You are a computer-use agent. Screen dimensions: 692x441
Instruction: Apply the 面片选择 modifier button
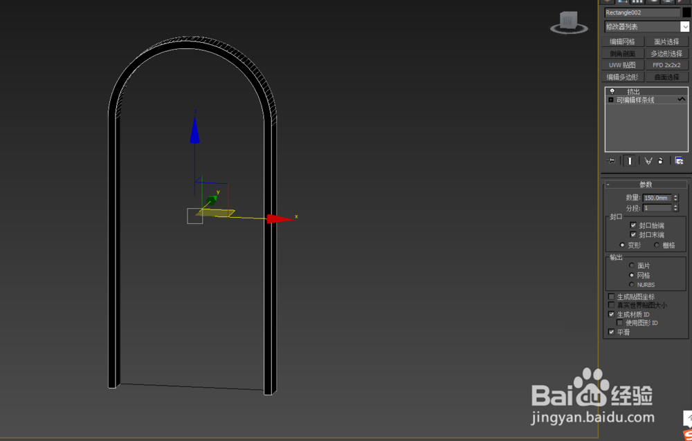pyautogui.click(x=666, y=42)
